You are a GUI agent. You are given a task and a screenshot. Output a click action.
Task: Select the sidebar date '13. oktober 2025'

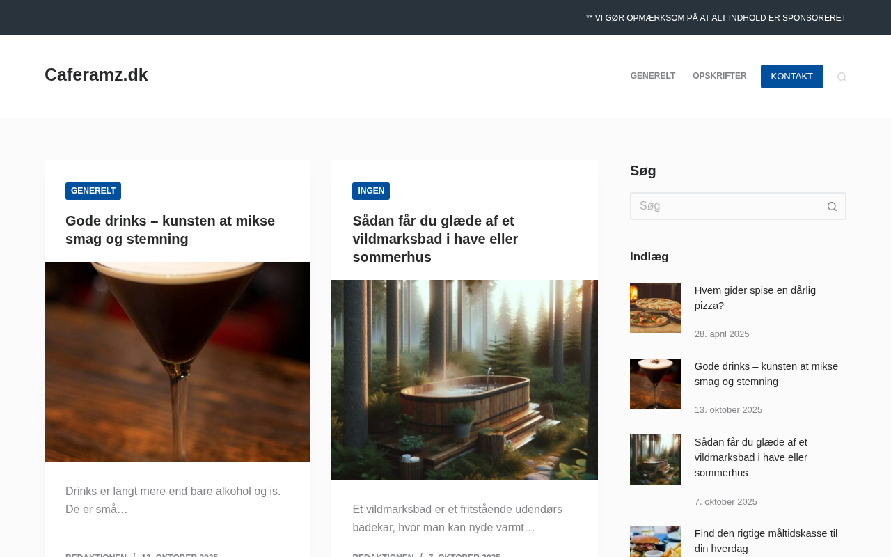coord(728,410)
